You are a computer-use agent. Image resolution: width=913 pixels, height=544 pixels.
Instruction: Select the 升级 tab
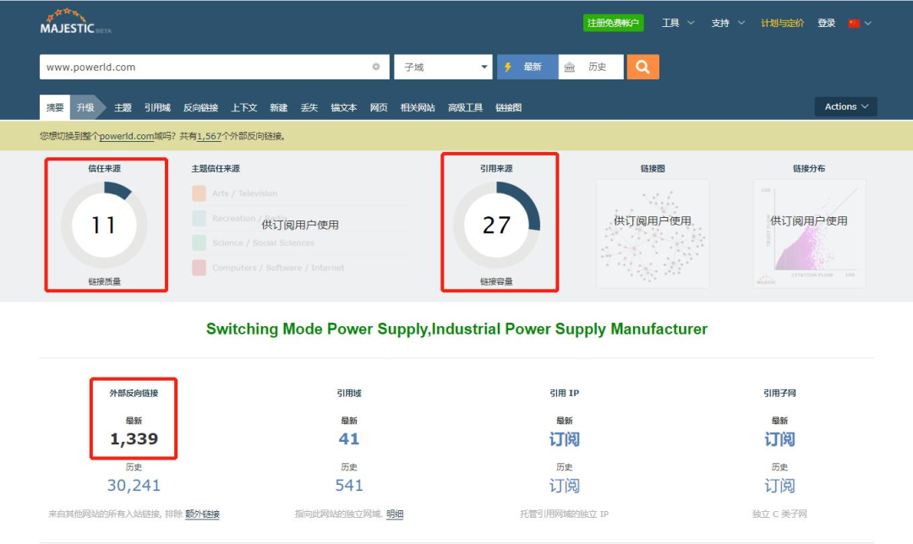pos(85,107)
